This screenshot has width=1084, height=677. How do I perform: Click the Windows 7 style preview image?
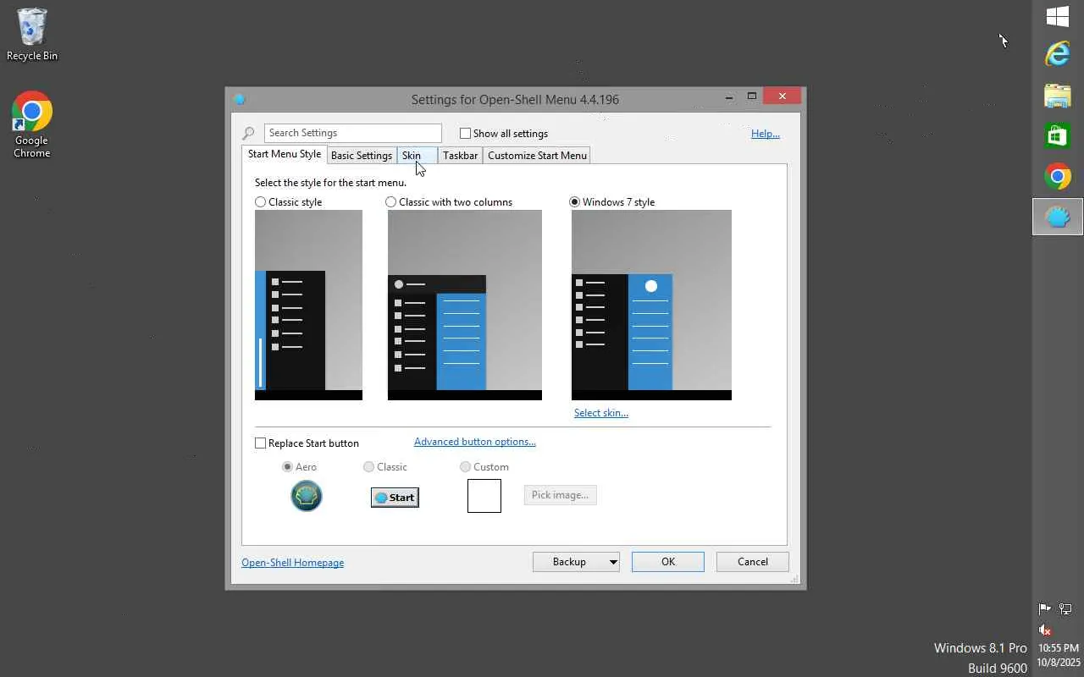(651, 305)
